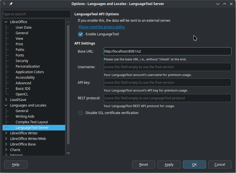This screenshot has height=173, width=236.
Task: Enable Disable SSL certificate verification
Action: click(81, 113)
